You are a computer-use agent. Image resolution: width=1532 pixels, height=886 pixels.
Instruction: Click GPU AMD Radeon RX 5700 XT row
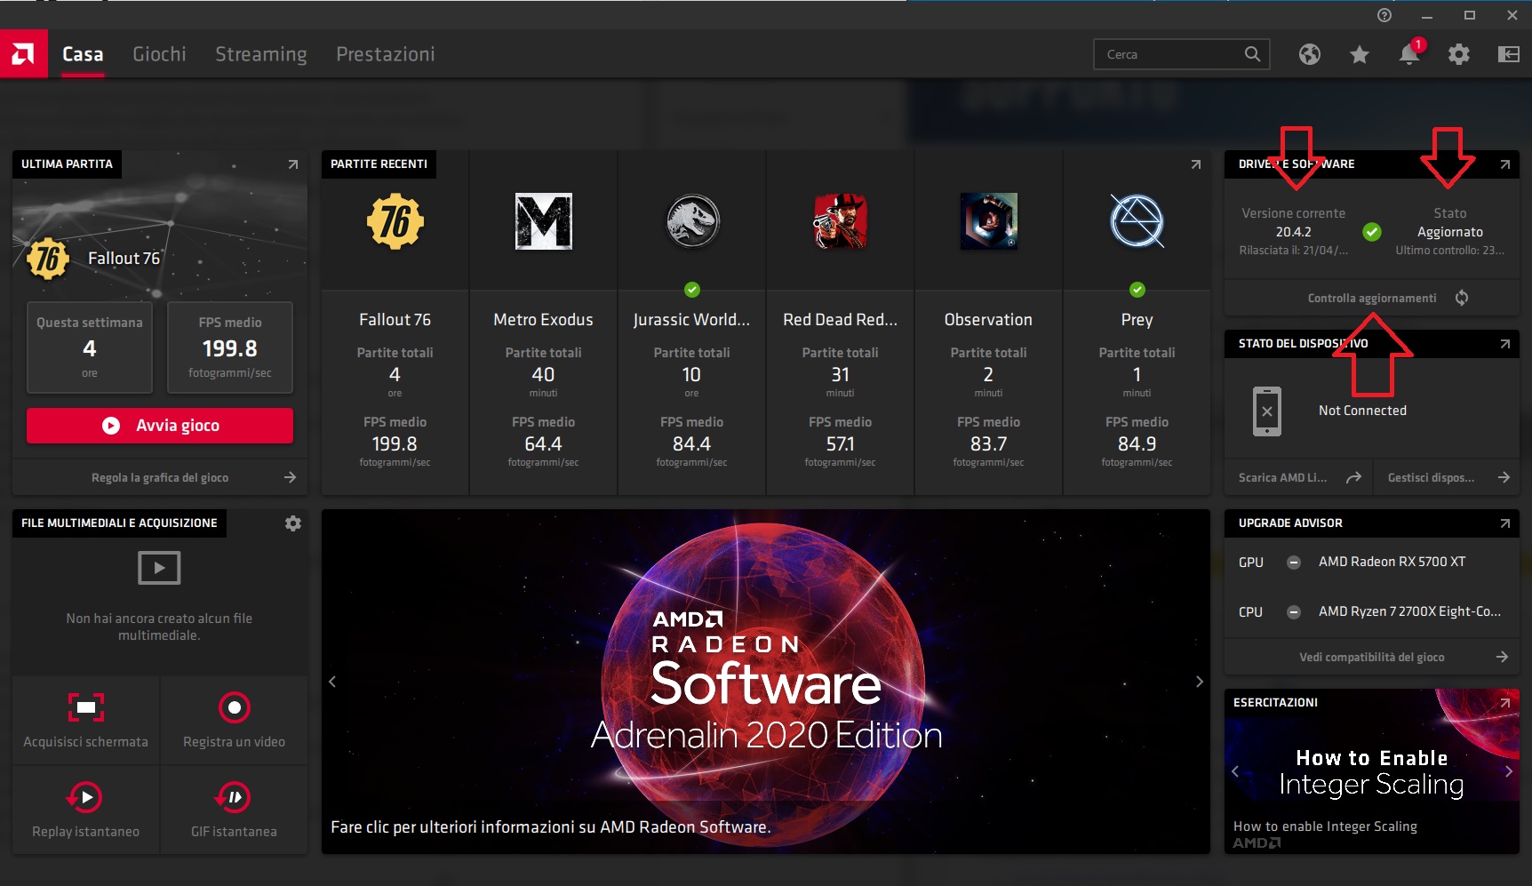tap(1371, 562)
